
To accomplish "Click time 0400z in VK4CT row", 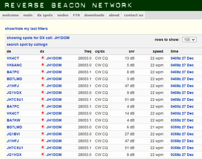I will pyautogui.click(x=182, y=114).
